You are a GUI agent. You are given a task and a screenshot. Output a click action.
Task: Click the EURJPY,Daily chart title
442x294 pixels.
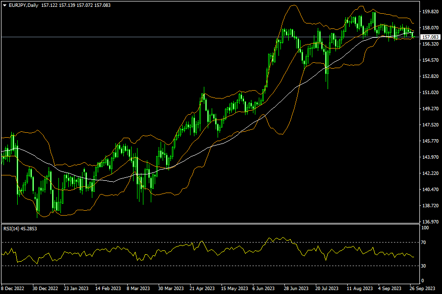pos(24,5)
